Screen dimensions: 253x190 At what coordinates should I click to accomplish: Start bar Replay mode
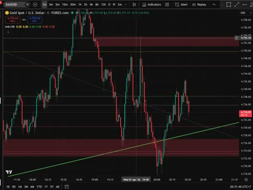[199, 4]
